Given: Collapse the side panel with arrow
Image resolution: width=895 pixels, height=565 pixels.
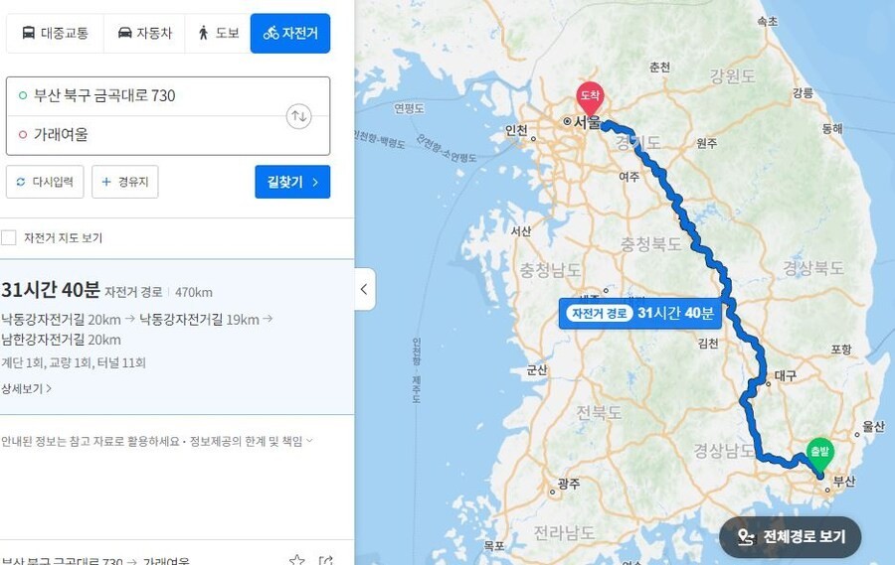Looking at the screenshot, I should [x=365, y=289].
